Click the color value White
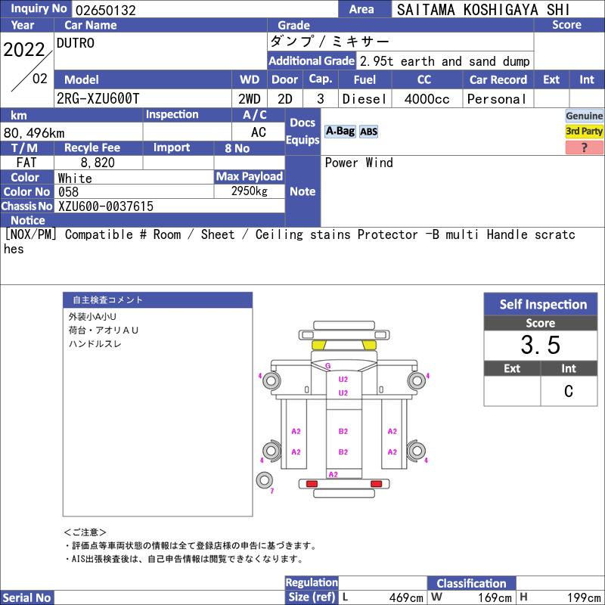Image resolution: width=605 pixels, height=605 pixels. [75, 178]
